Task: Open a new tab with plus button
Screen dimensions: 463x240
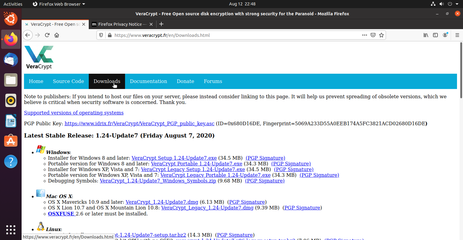Action: click(x=161, y=24)
